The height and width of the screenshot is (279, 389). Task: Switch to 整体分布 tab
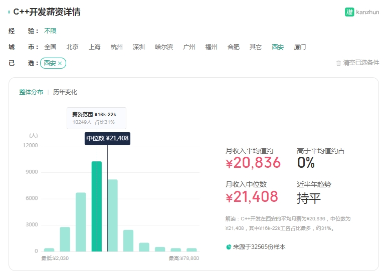coord(31,92)
